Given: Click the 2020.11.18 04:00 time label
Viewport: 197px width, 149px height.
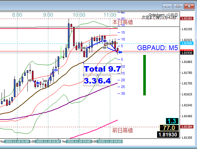Looking at the screenshot, I should (x=110, y=142).
